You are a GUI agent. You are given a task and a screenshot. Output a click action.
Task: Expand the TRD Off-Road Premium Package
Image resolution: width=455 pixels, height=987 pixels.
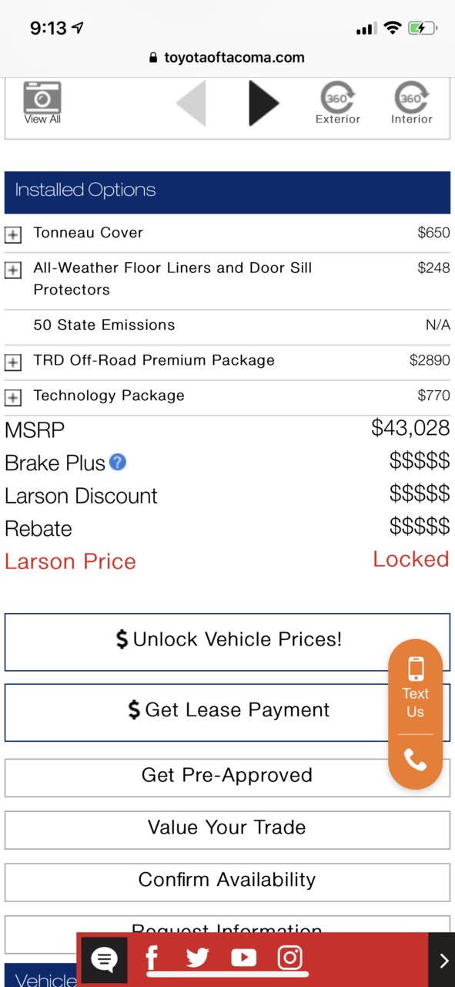(13, 362)
